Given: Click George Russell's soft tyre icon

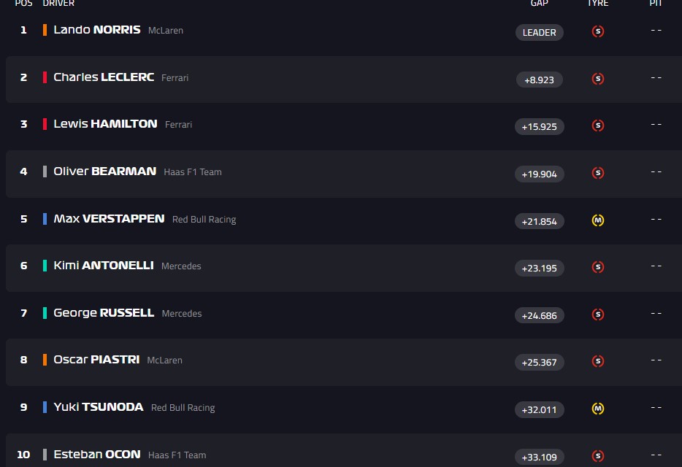Looking at the screenshot, I should pyautogui.click(x=598, y=314).
